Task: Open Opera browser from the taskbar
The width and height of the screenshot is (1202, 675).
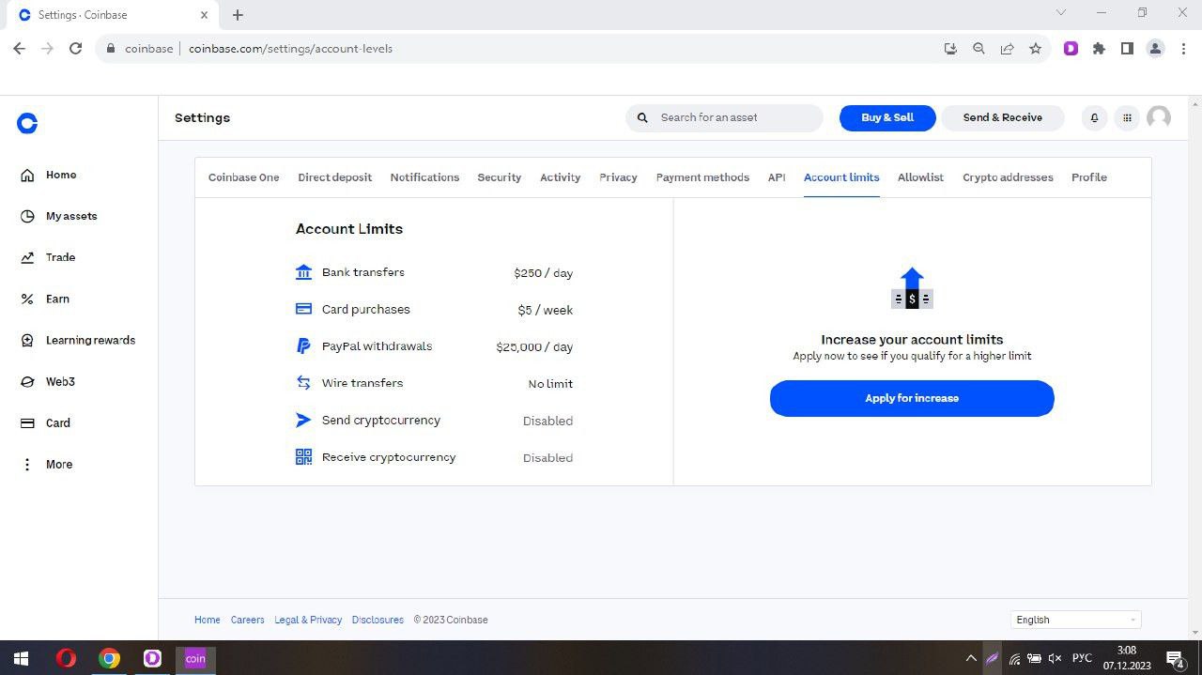Action: pyautogui.click(x=66, y=658)
